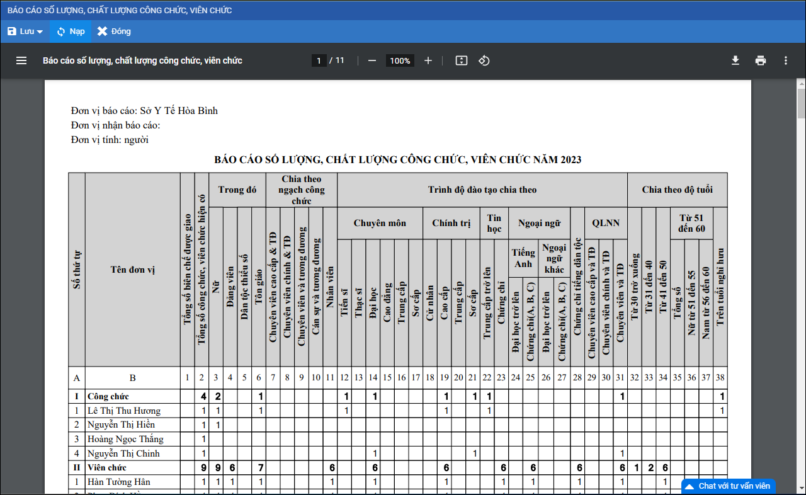The height and width of the screenshot is (495, 806).
Task: Click the fit to page icon
Action: pos(462,60)
